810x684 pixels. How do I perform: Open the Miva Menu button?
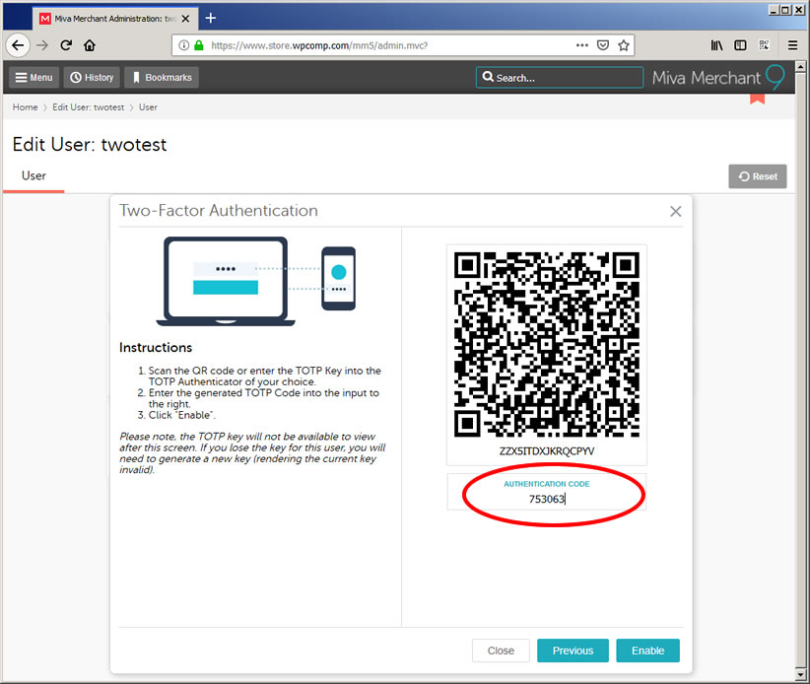34,78
